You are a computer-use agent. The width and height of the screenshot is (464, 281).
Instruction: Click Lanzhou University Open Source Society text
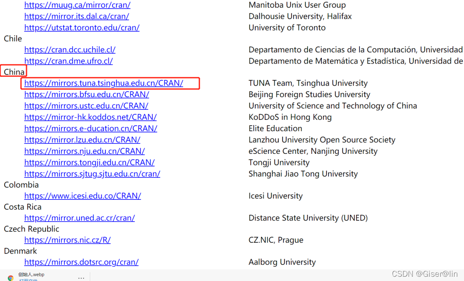(322, 140)
